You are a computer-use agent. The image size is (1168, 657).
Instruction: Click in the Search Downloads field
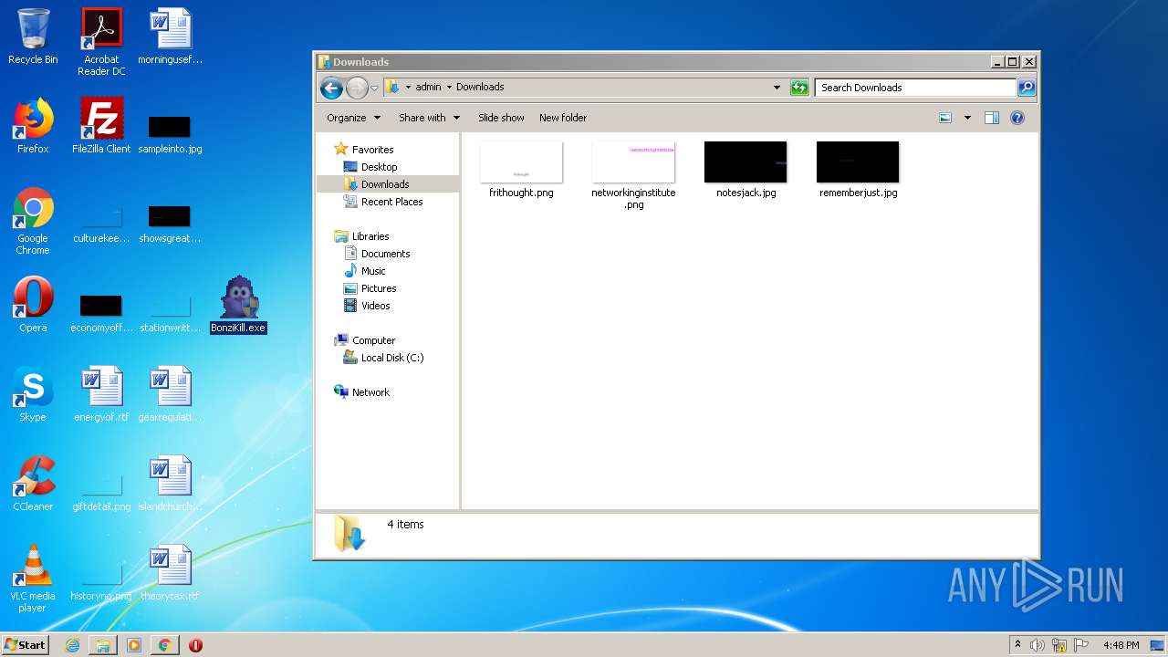pos(915,88)
